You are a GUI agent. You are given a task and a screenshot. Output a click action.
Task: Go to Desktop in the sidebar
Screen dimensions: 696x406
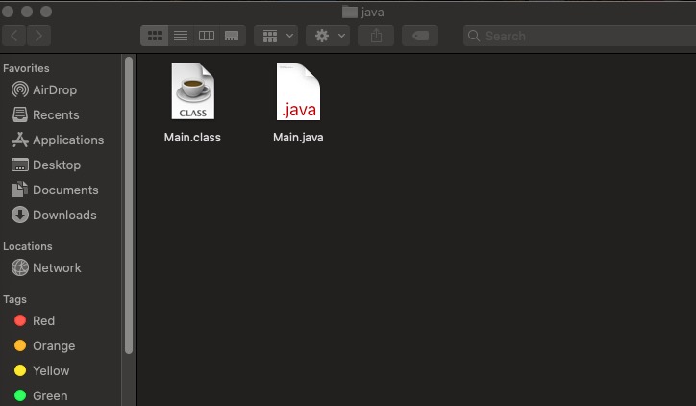coord(56,165)
